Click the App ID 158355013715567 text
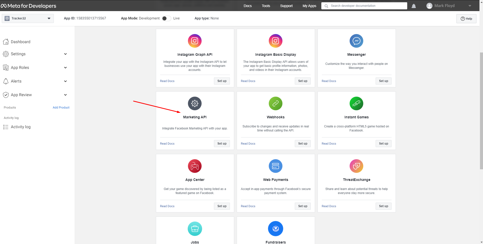 [85, 18]
